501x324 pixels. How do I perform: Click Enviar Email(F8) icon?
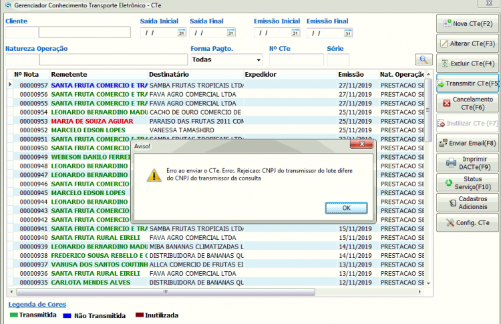[x=443, y=143]
